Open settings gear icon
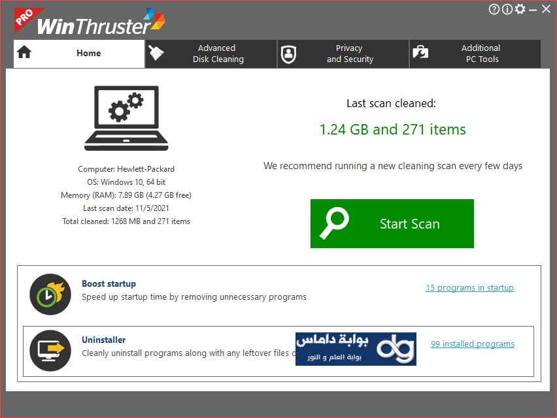 click(x=520, y=9)
